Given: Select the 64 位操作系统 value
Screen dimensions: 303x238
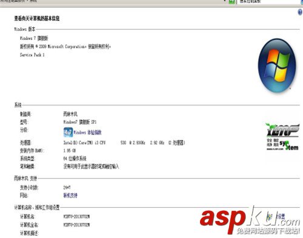Looking at the screenshot, I should coord(75,159).
